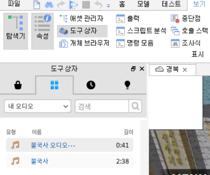Open the 중단점 breakpoints window
Viewport: 210px width, 175px height.
[x=186, y=18]
